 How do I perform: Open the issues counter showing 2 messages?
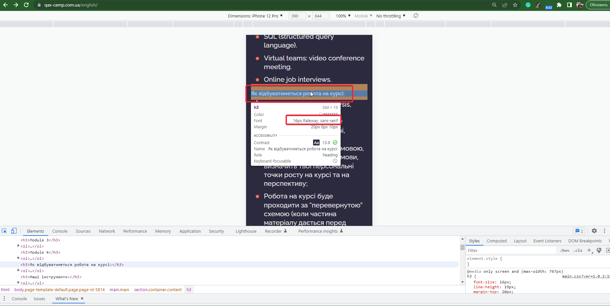point(579,231)
